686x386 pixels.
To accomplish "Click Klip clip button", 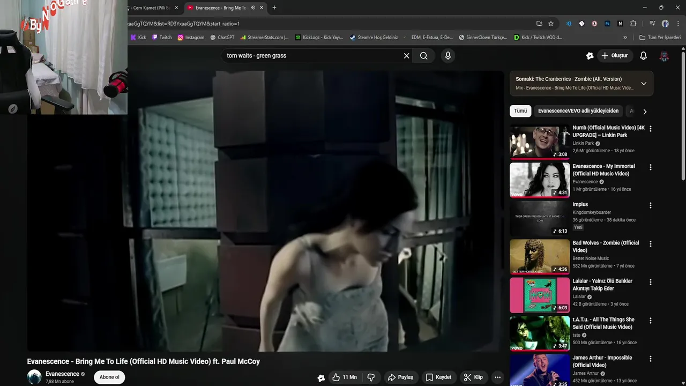I will pos(473,377).
